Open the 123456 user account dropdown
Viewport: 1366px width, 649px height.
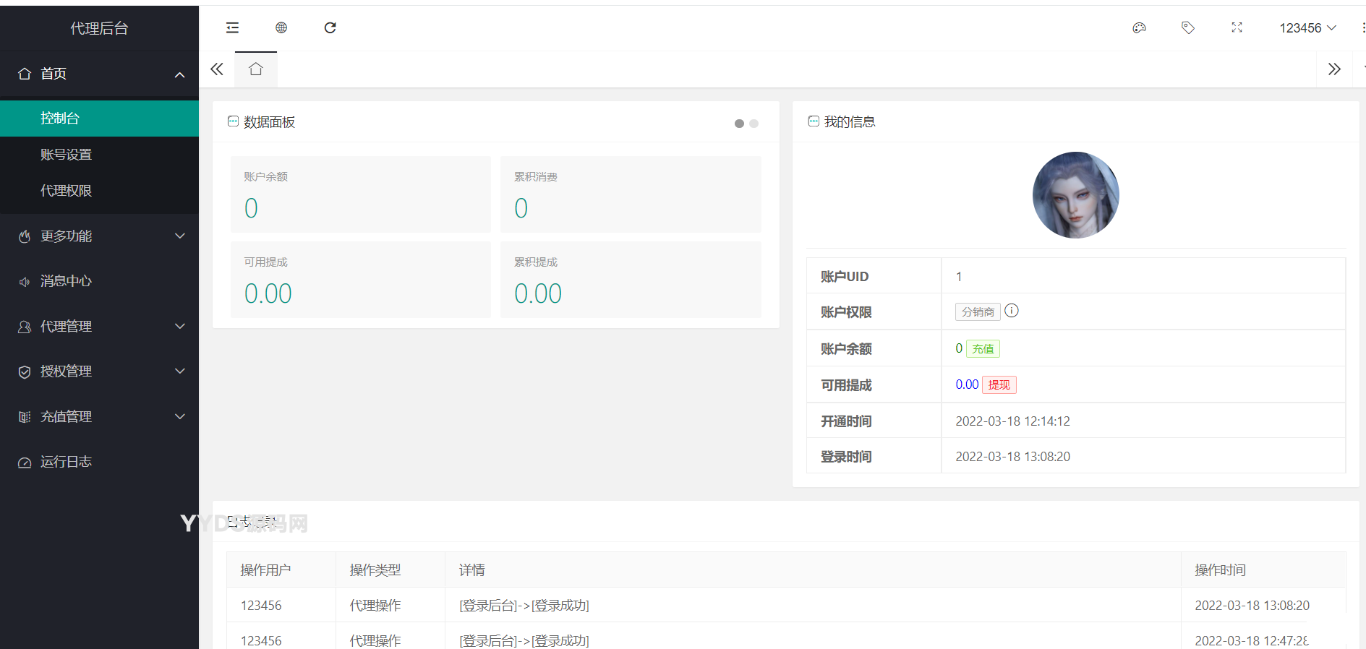pyautogui.click(x=1307, y=28)
